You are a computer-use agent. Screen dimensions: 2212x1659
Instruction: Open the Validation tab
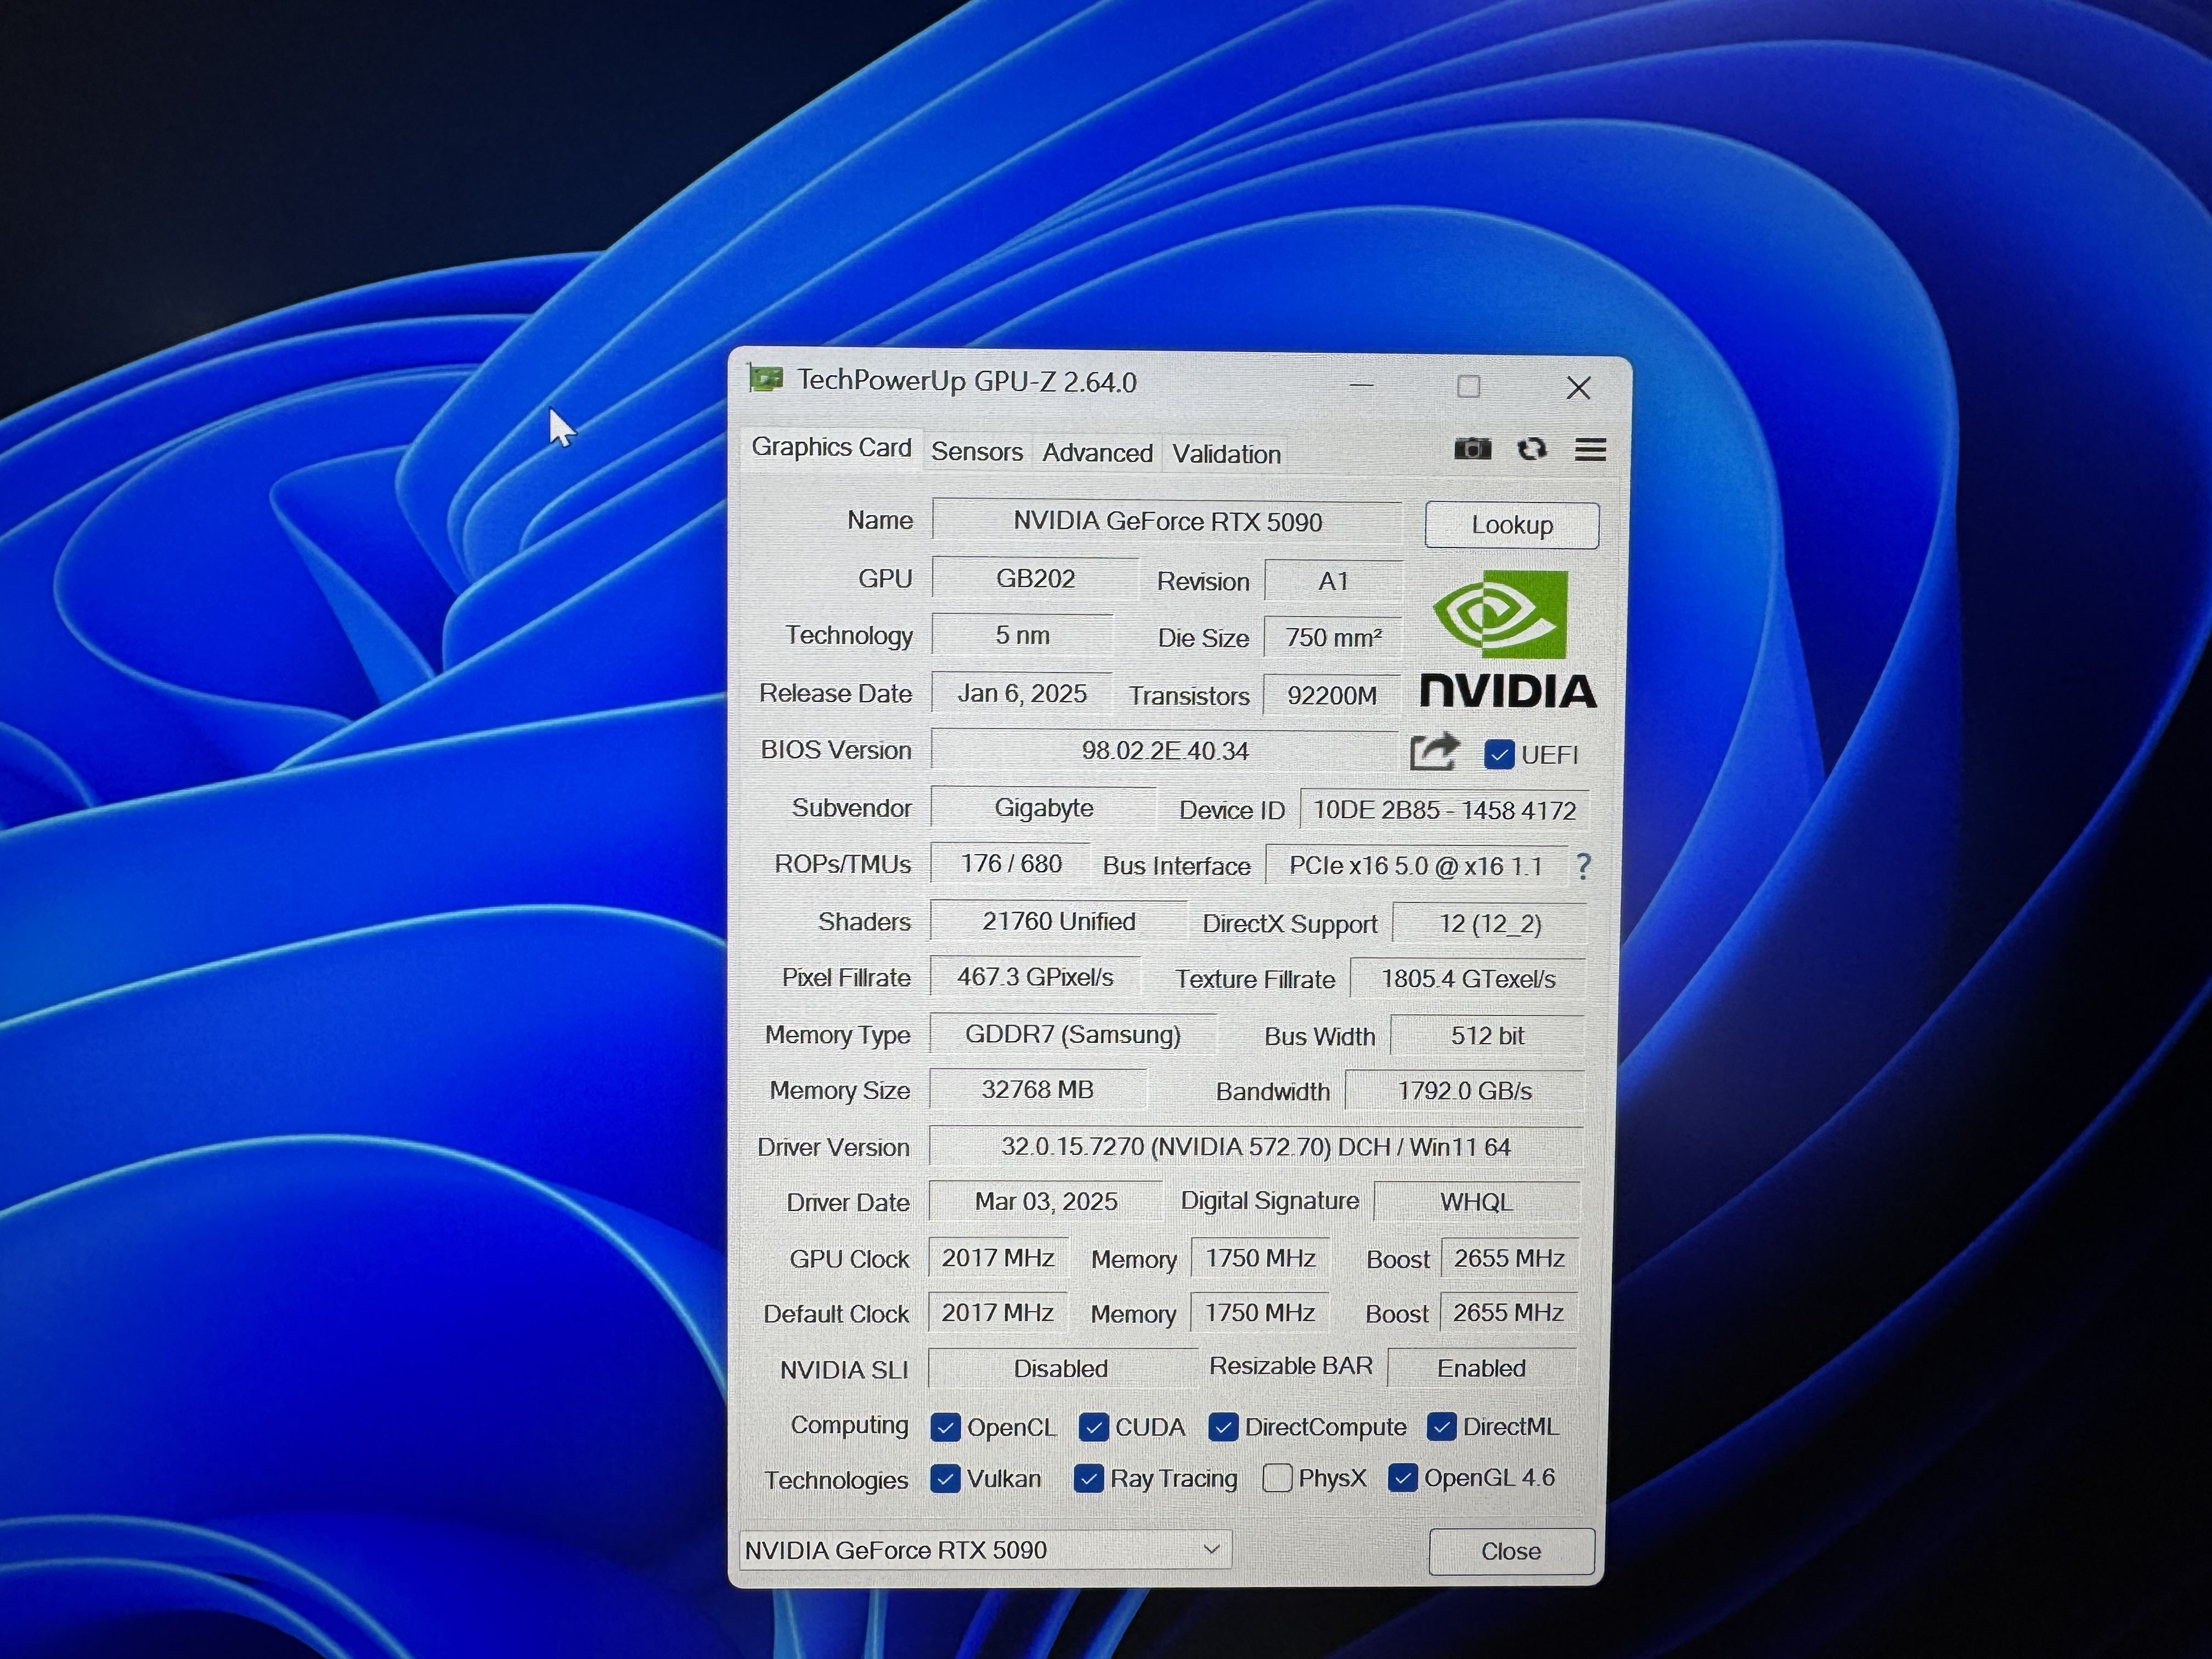pos(1226,454)
